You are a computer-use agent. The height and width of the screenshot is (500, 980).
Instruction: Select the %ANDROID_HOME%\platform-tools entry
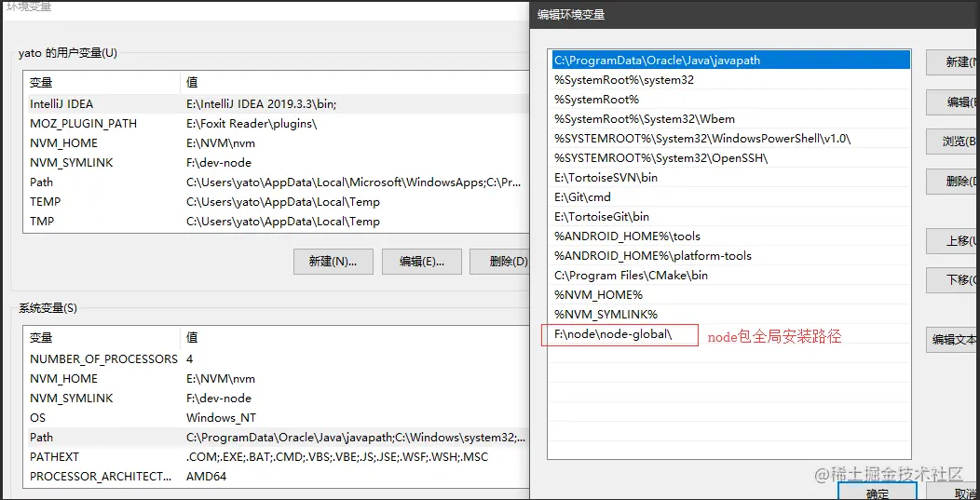[x=652, y=256]
